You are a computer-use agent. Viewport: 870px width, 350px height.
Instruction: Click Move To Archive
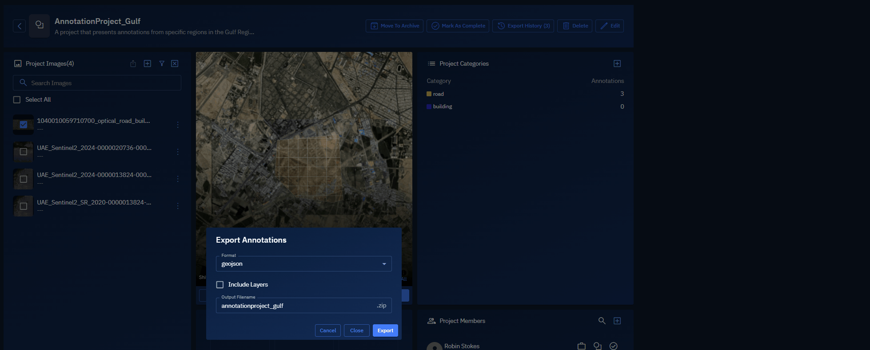(x=394, y=26)
